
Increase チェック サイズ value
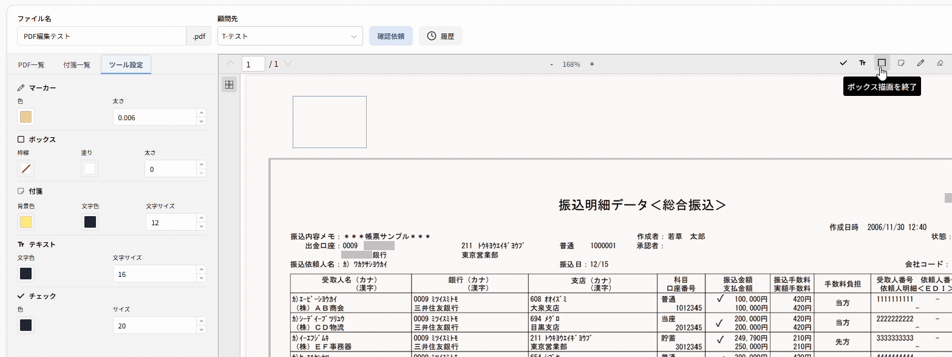pyautogui.click(x=202, y=321)
